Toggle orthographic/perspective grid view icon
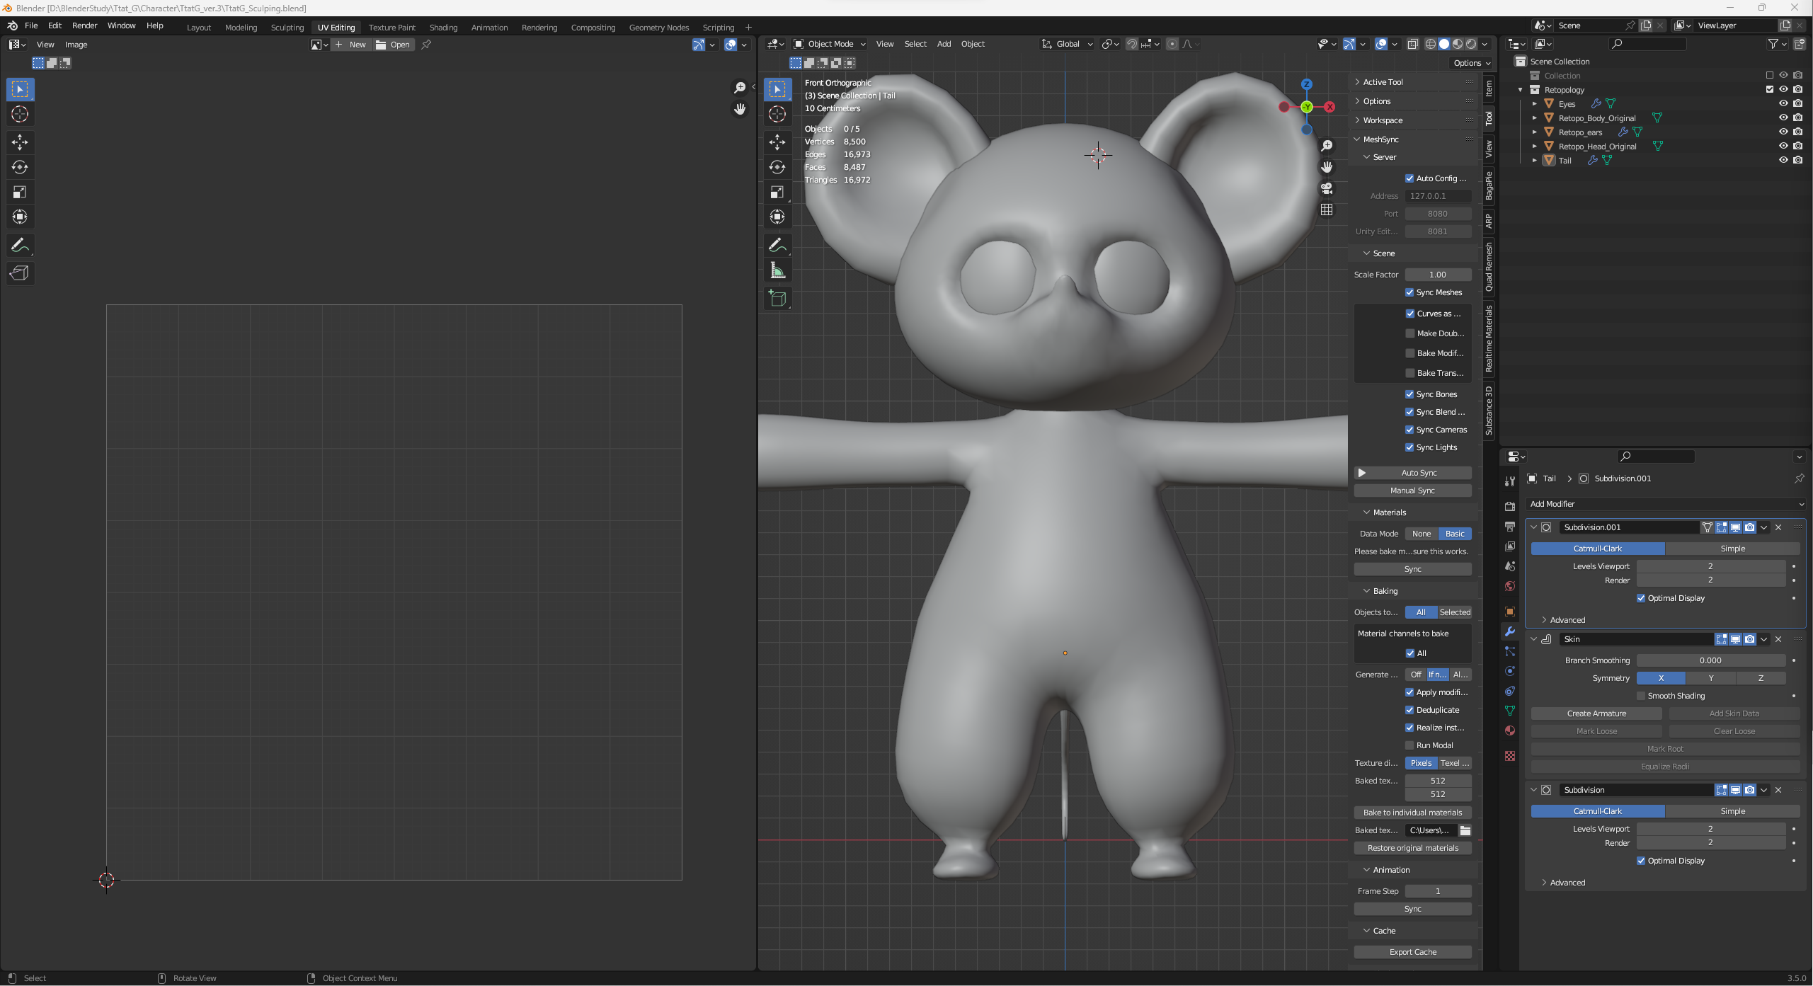The height and width of the screenshot is (986, 1813). [x=1327, y=210]
